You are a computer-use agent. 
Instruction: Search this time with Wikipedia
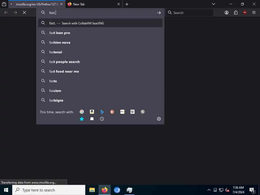pos(133,112)
